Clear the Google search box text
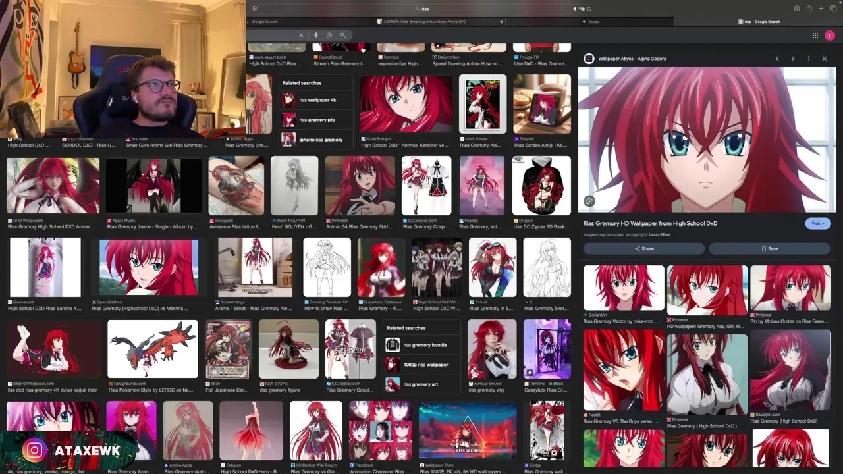 (x=301, y=35)
